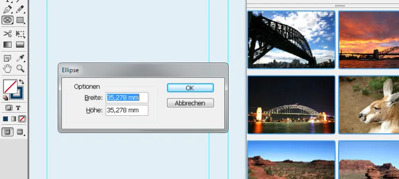Screen dimensions: 399x179
Task: Select the night-time illuminated bridge photo
Action: tap(291, 105)
